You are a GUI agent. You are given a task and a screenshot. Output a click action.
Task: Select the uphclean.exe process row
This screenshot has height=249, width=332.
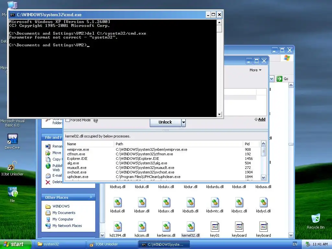(x=163, y=177)
